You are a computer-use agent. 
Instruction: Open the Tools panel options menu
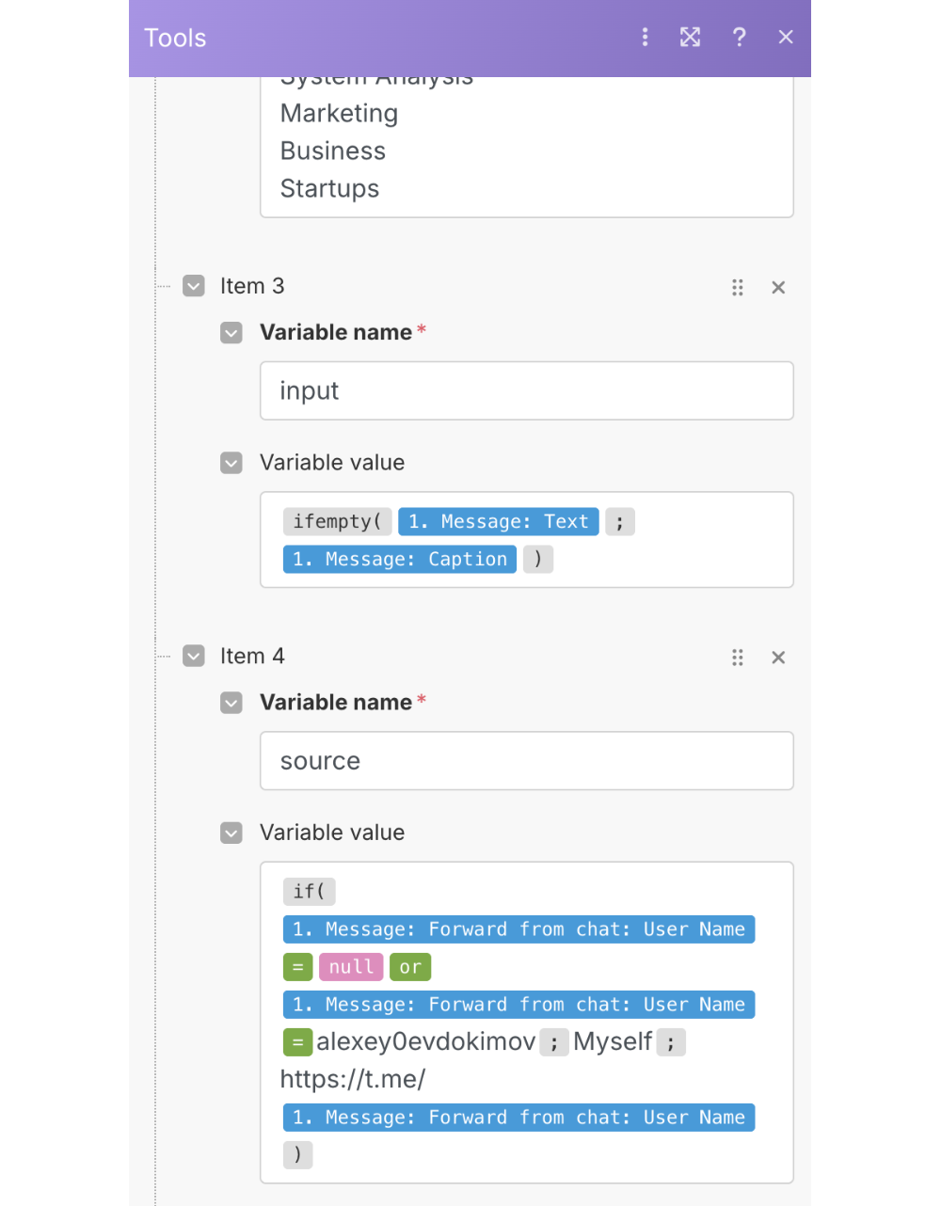(645, 38)
